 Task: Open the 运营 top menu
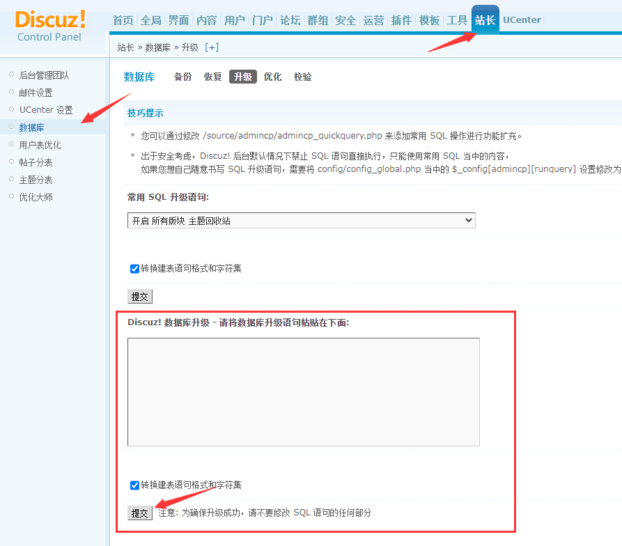click(x=373, y=20)
